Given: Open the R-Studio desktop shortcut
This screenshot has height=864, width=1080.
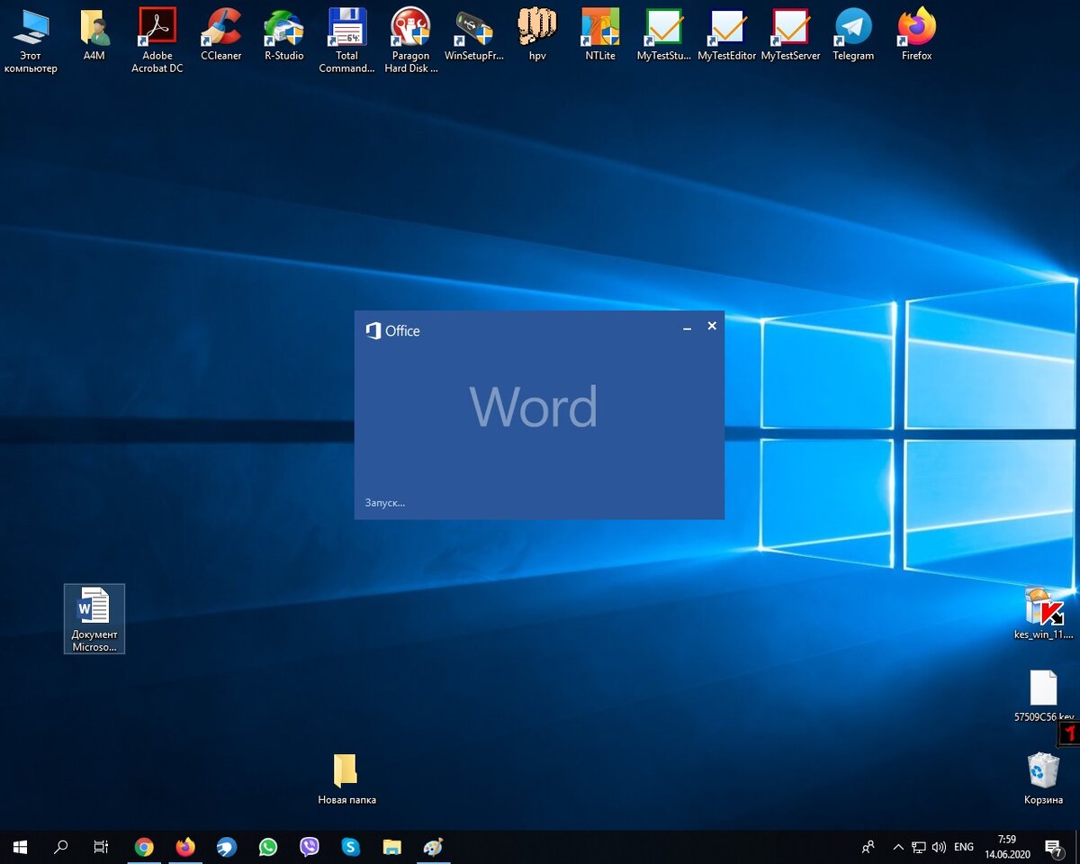Looking at the screenshot, I should click(284, 36).
